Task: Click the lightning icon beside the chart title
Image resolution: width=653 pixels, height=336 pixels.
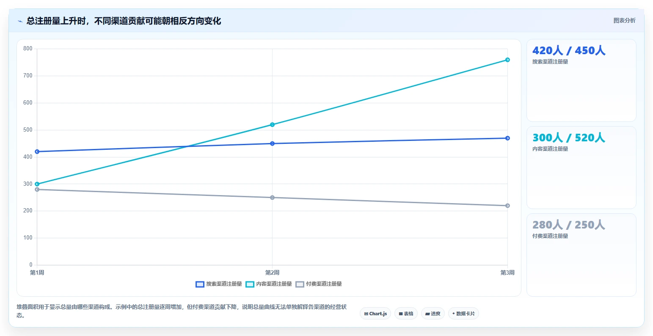Action: pyautogui.click(x=20, y=21)
